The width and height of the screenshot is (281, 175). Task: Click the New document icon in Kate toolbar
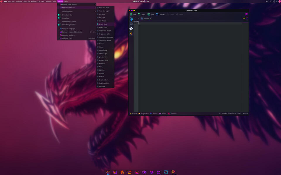(131, 14)
